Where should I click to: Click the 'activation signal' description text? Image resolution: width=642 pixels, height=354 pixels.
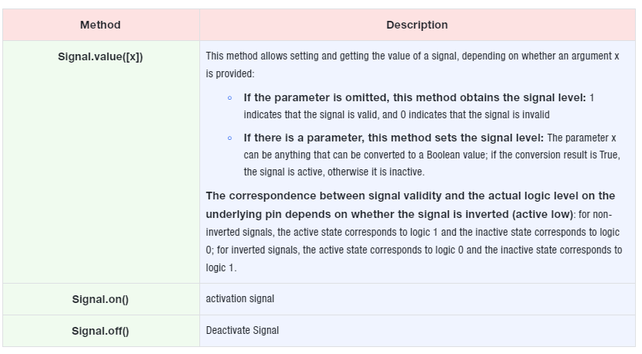[x=240, y=298]
